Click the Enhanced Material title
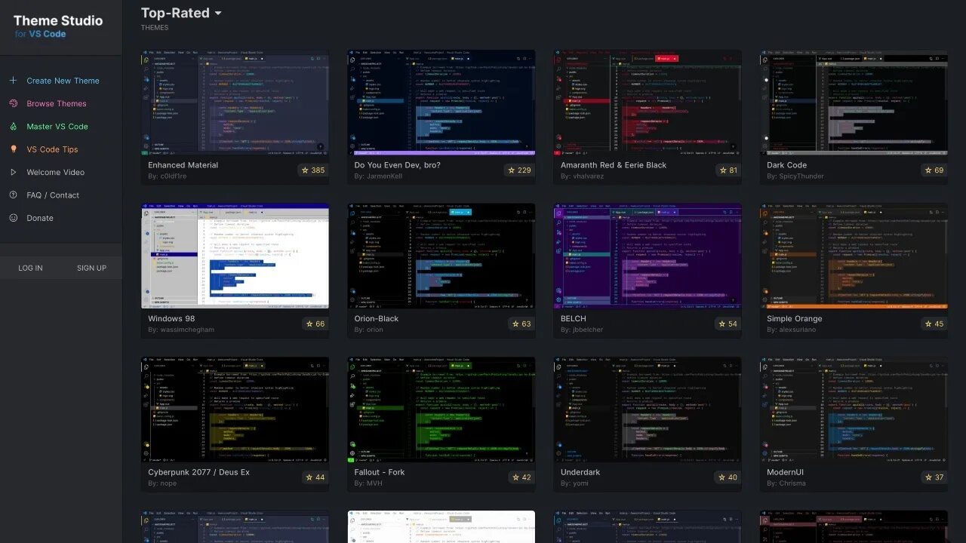Viewport: 966px width, 543px height. tap(183, 165)
